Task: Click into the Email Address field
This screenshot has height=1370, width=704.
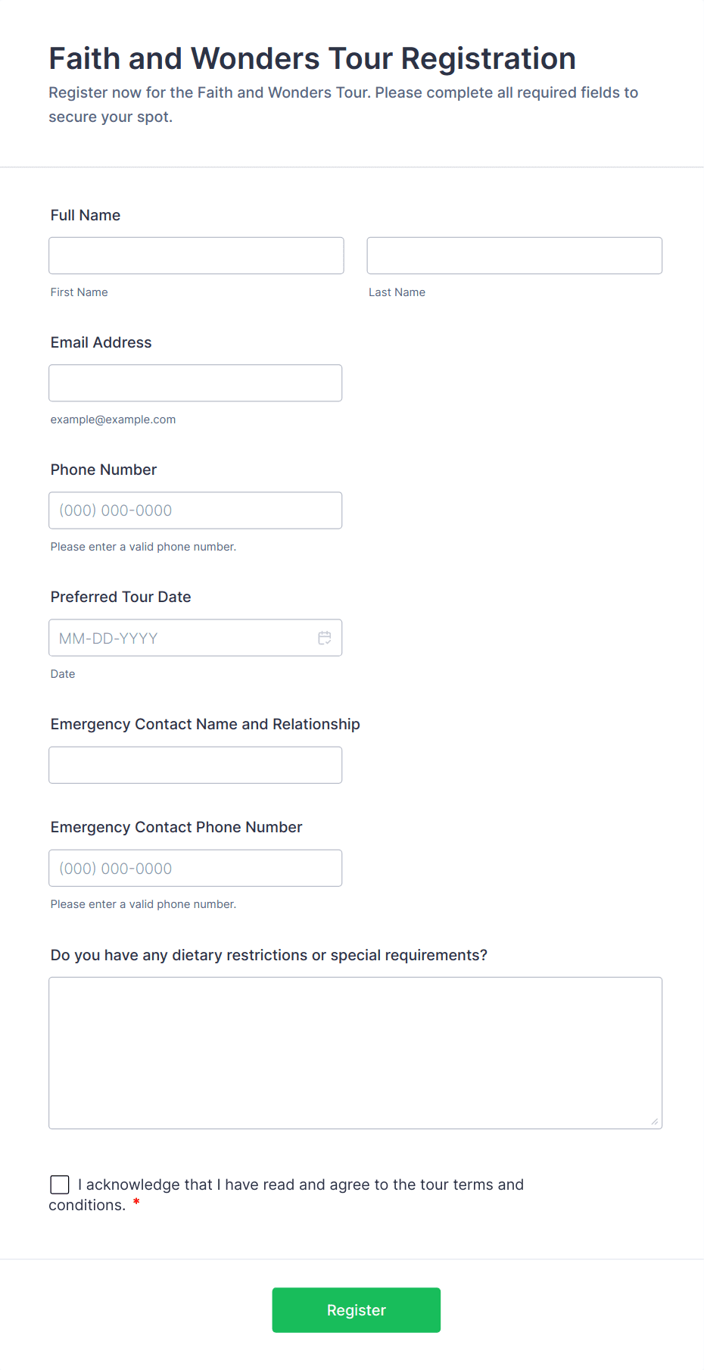Action: pos(195,383)
